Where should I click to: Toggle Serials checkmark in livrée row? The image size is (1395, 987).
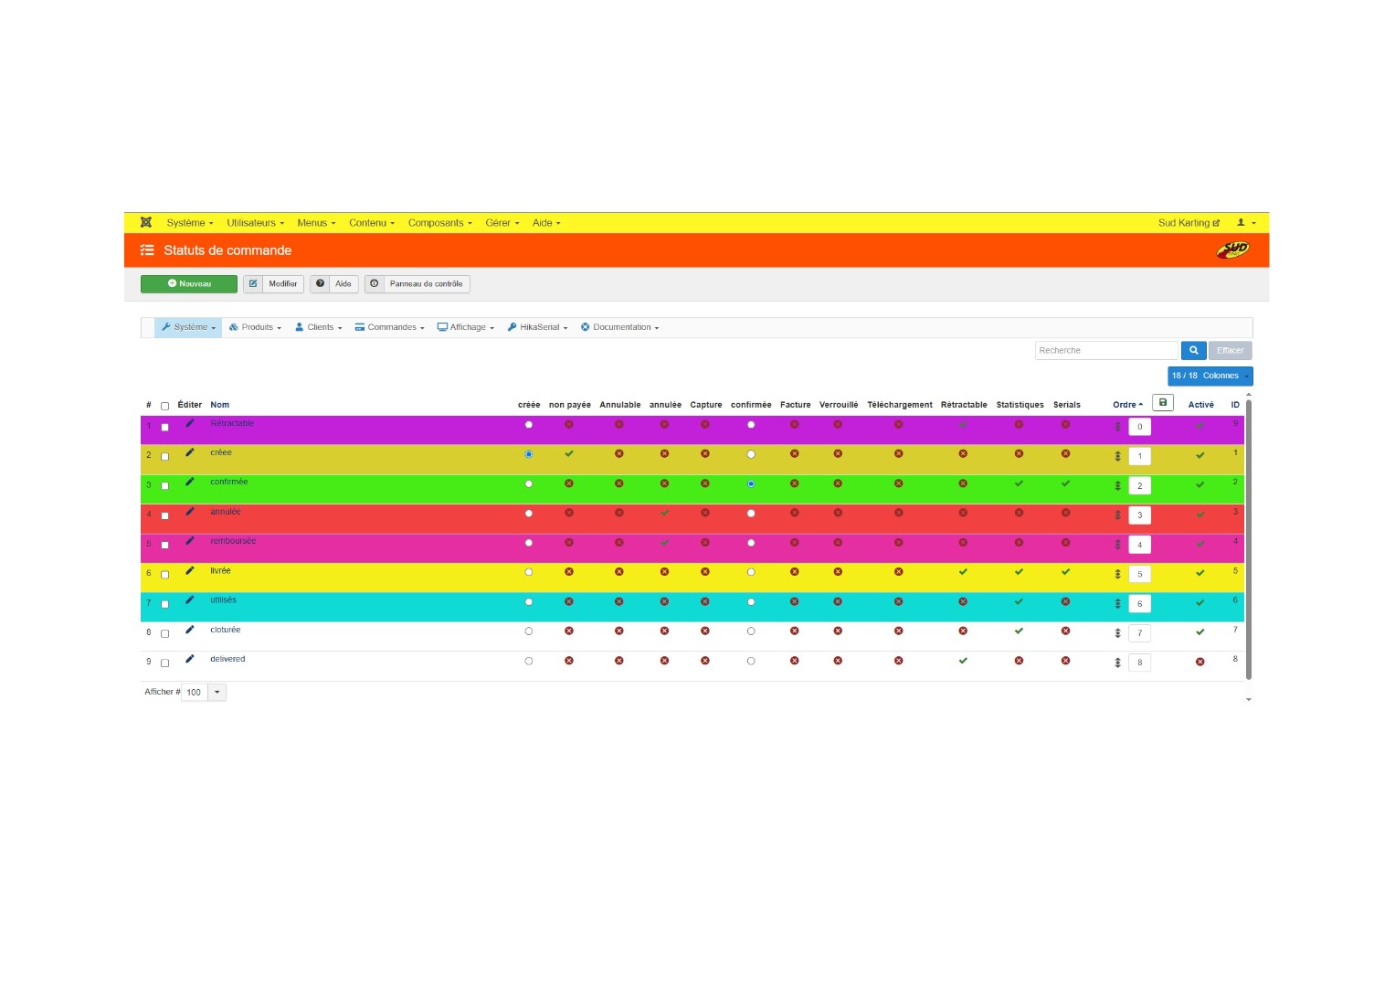point(1065,572)
